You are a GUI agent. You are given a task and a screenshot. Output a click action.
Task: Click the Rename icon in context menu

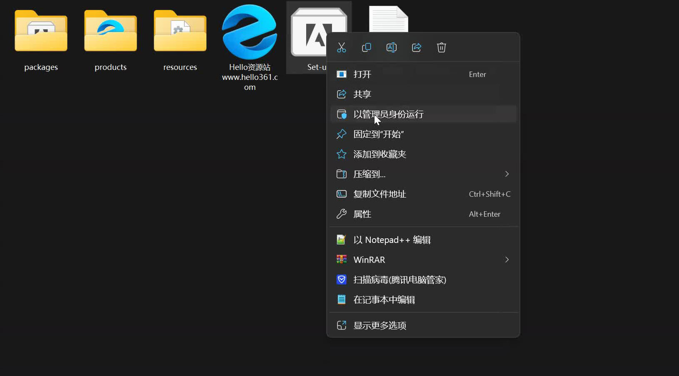coord(392,47)
